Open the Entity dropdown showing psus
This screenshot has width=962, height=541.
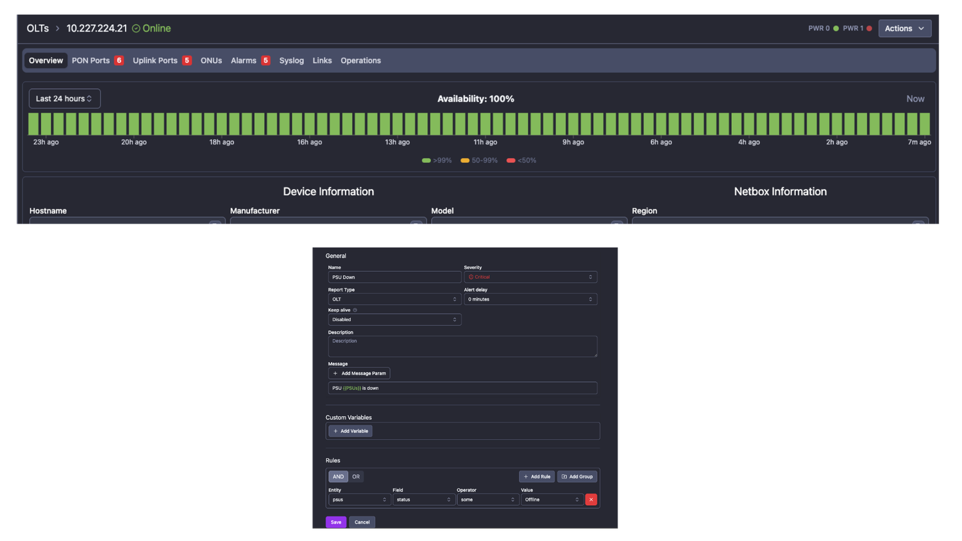click(359, 499)
